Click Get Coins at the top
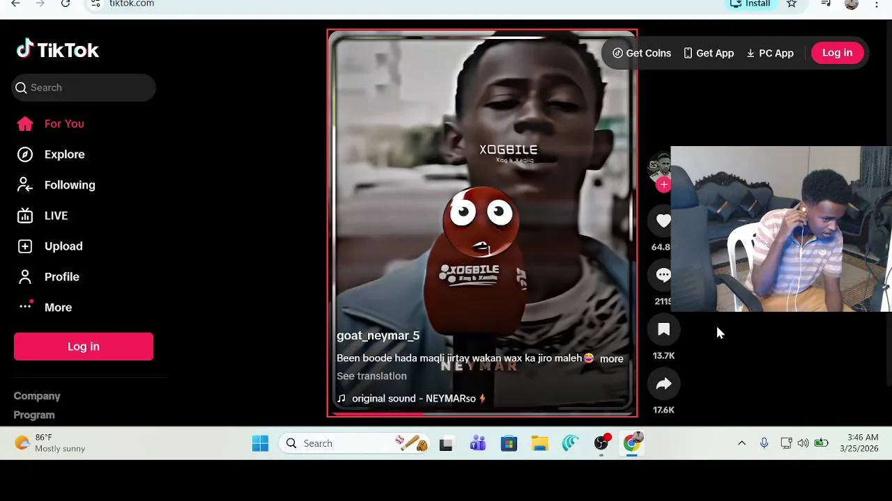The height and width of the screenshot is (501, 892). pos(642,53)
